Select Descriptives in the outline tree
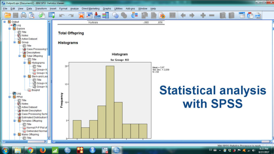 pos(33,53)
